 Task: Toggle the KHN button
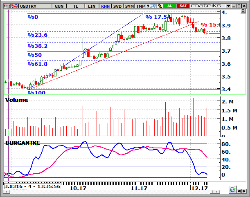[x=106, y=6]
